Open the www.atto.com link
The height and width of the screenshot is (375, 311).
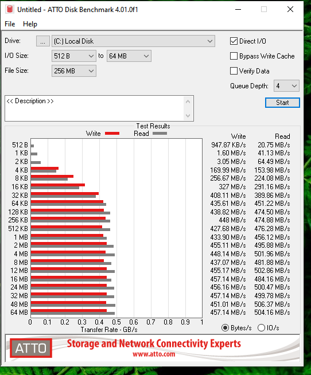click(x=154, y=354)
